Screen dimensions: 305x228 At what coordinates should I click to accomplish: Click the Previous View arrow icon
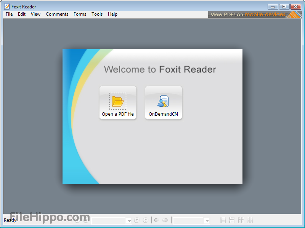pyautogui.click(x=156, y=220)
